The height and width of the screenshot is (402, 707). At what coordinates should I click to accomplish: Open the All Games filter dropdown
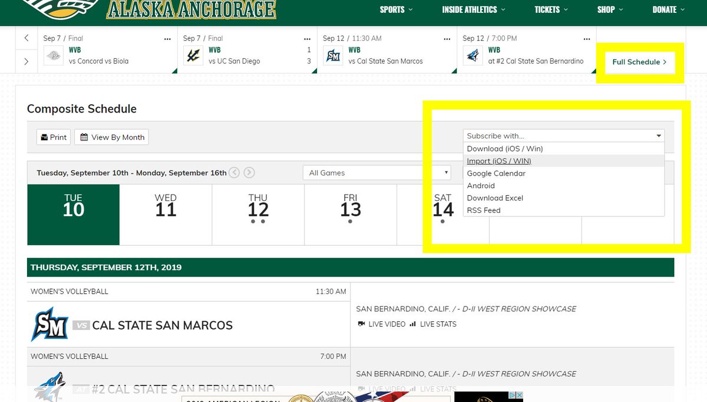[377, 173]
